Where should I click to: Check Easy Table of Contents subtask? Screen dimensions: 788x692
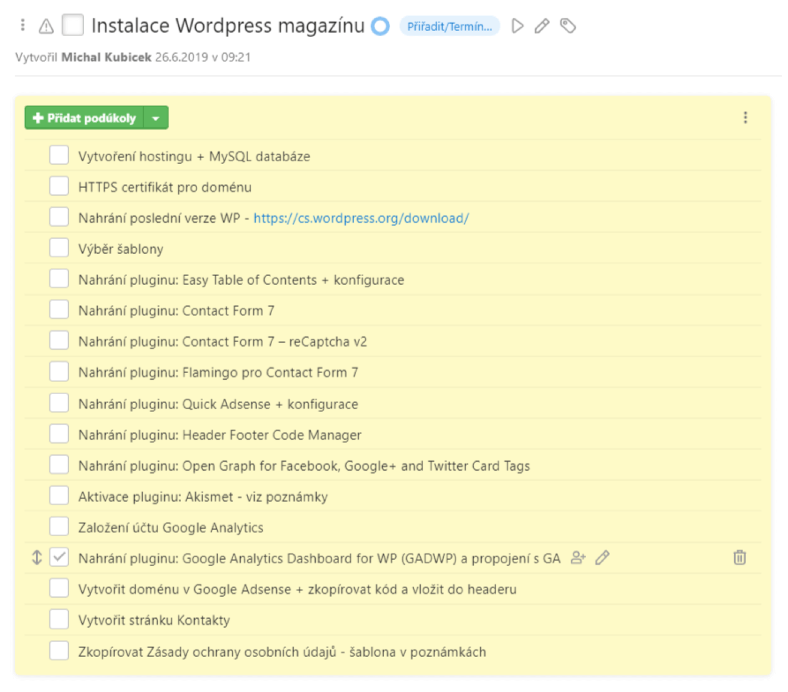[x=59, y=279]
